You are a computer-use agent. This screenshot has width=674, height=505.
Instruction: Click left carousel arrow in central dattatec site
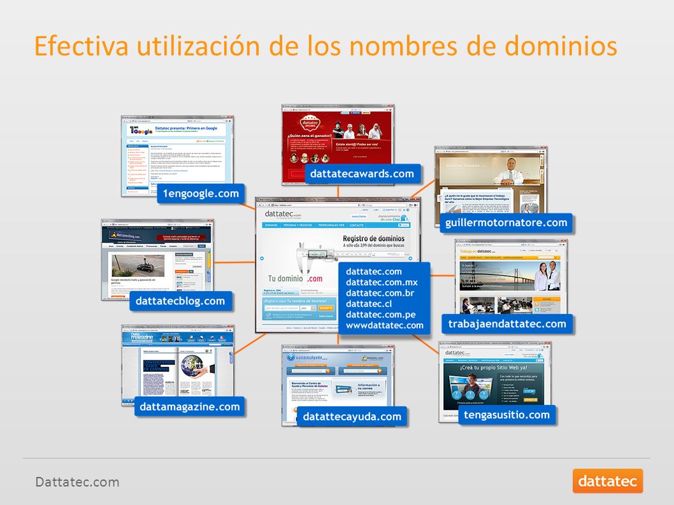click(262, 259)
